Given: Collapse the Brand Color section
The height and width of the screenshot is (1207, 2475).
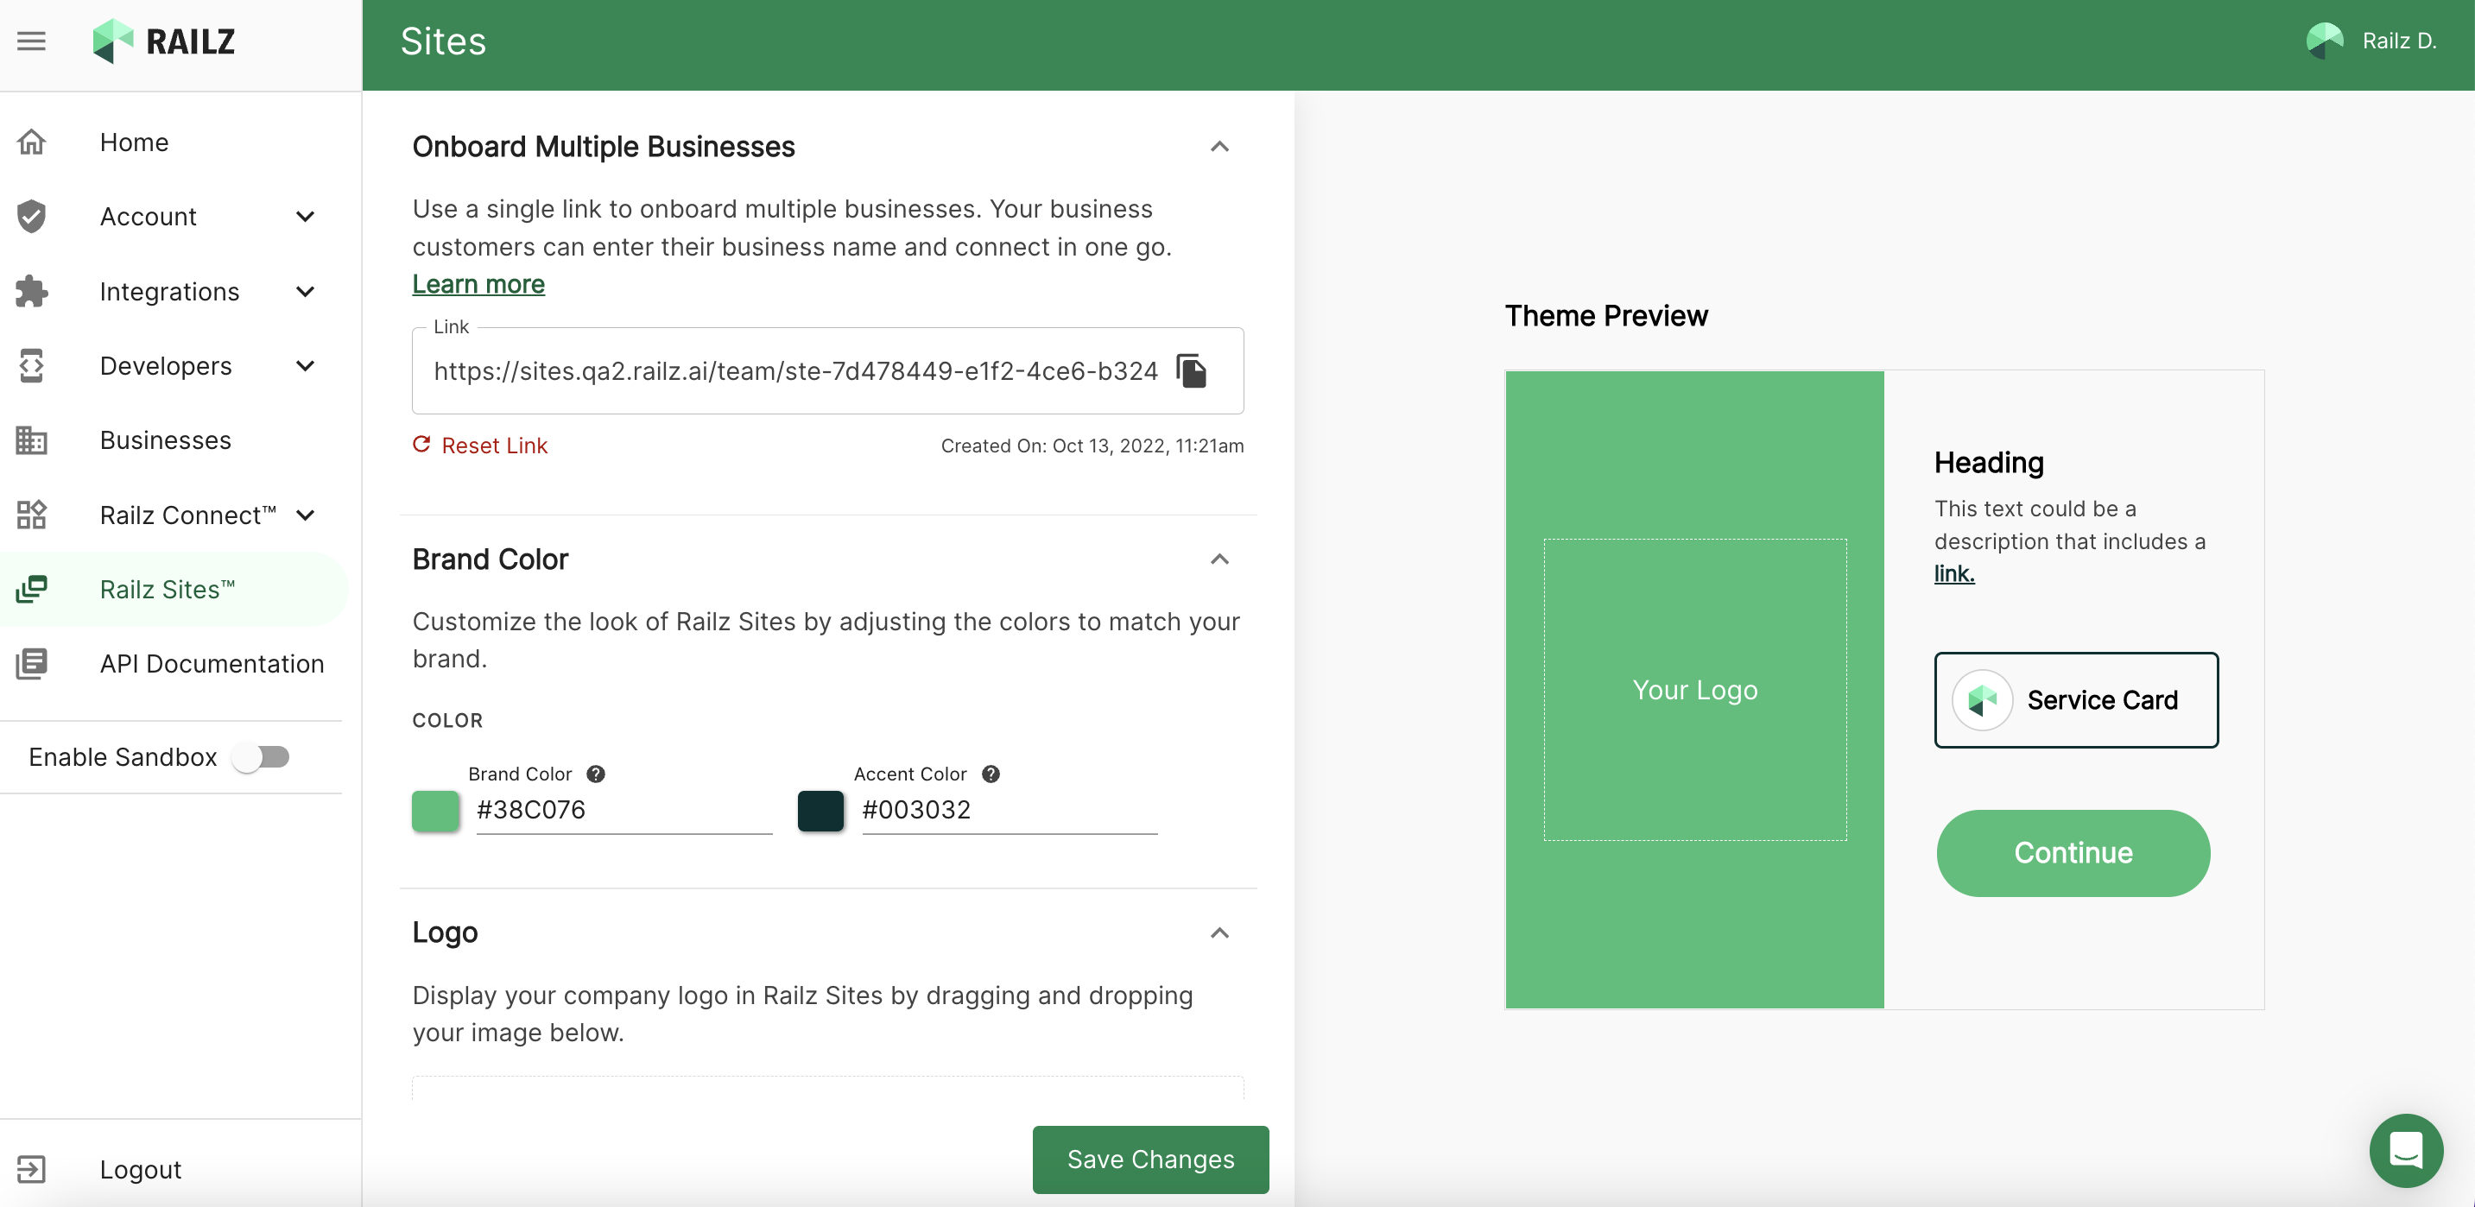Looking at the screenshot, I should point(1219,559).
